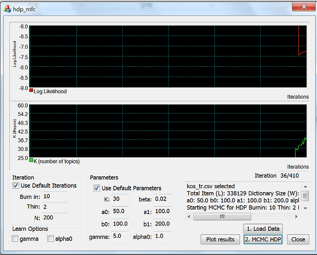Click red Log Likelihood legend swatch
This screenshot has height=255, width=317.
31,90
